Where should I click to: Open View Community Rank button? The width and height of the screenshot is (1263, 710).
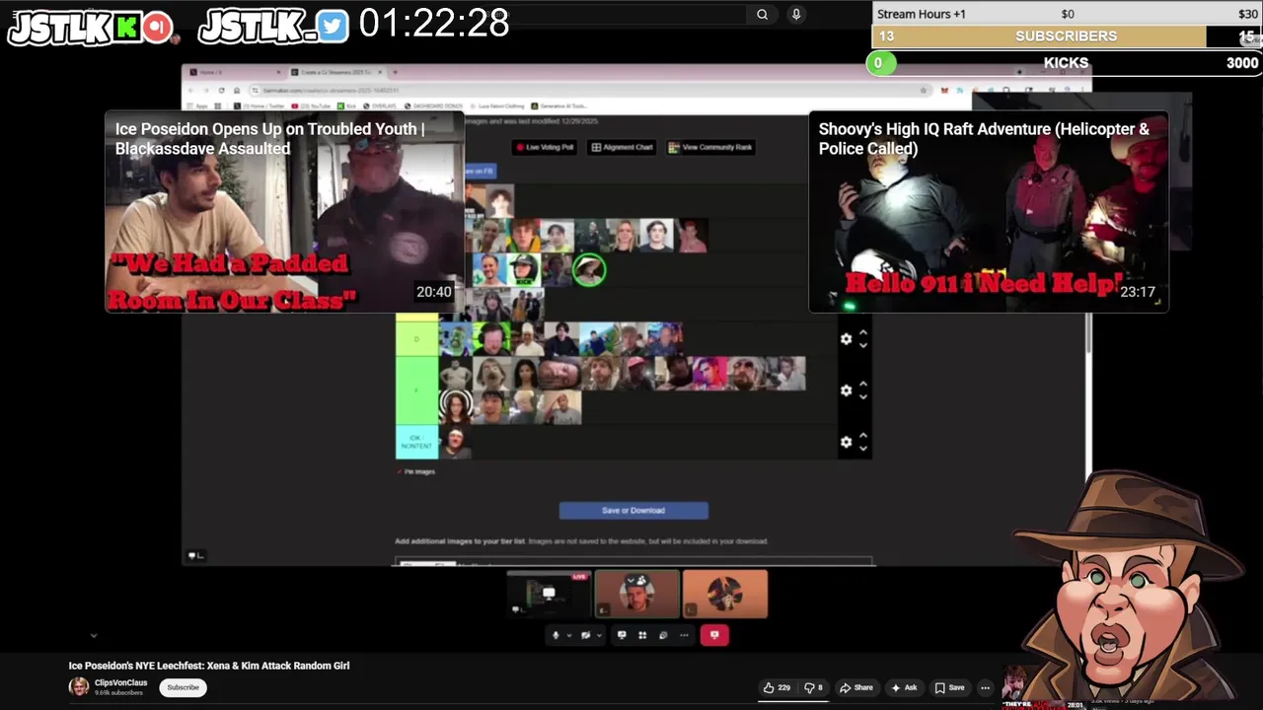pos(711,147)
